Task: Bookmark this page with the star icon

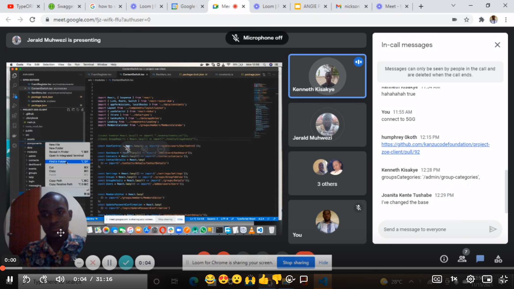Action: [467, 20]
